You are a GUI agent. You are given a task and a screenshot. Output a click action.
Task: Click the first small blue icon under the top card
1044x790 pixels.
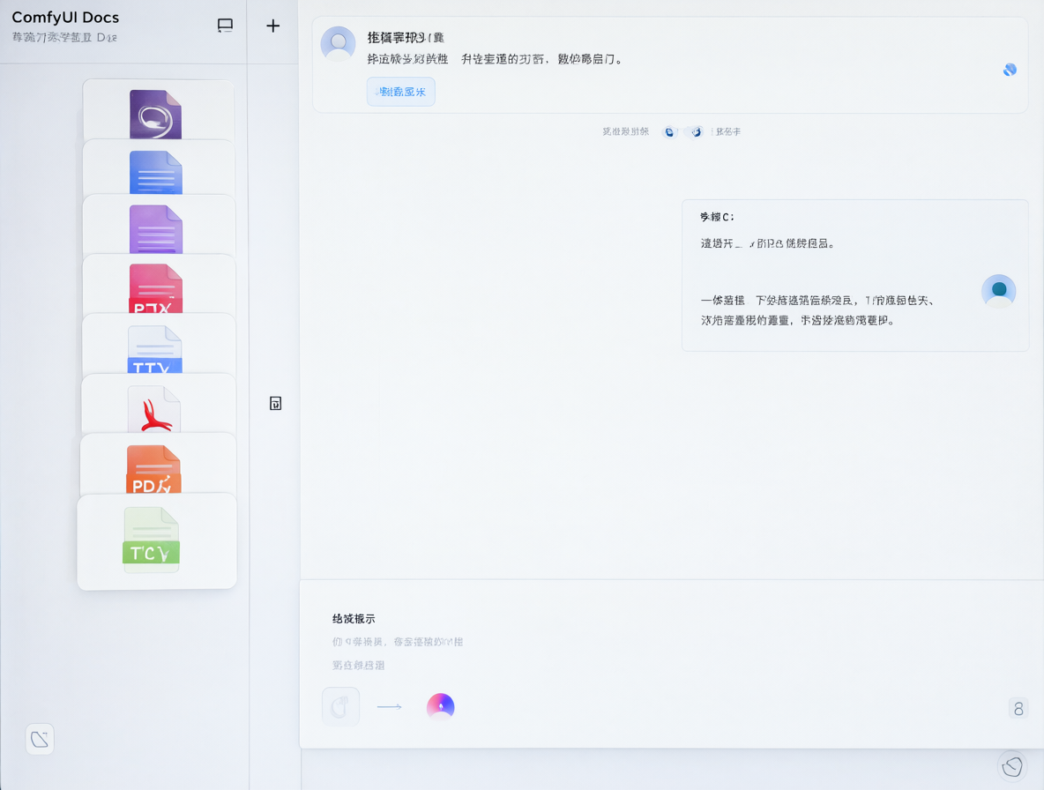(x=669, y=131)
